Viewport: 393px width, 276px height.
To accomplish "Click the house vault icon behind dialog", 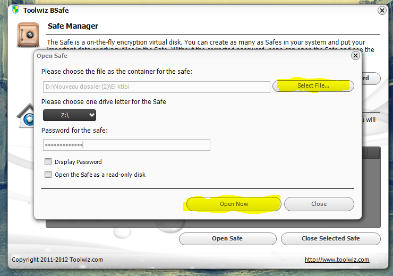I will tap(25, 116).
